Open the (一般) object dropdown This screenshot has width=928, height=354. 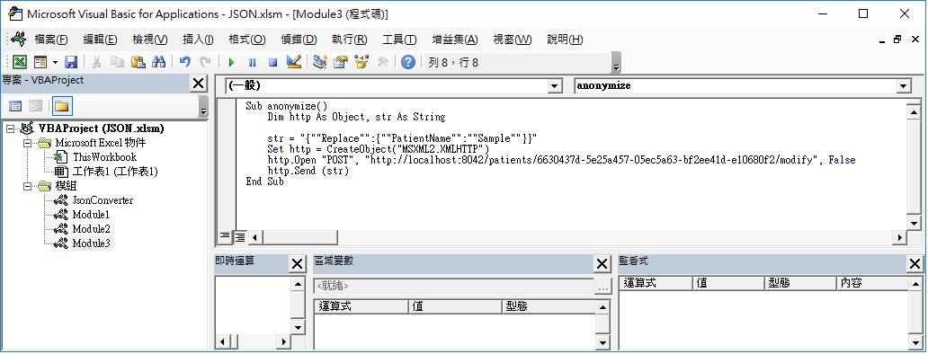(554, 86)
